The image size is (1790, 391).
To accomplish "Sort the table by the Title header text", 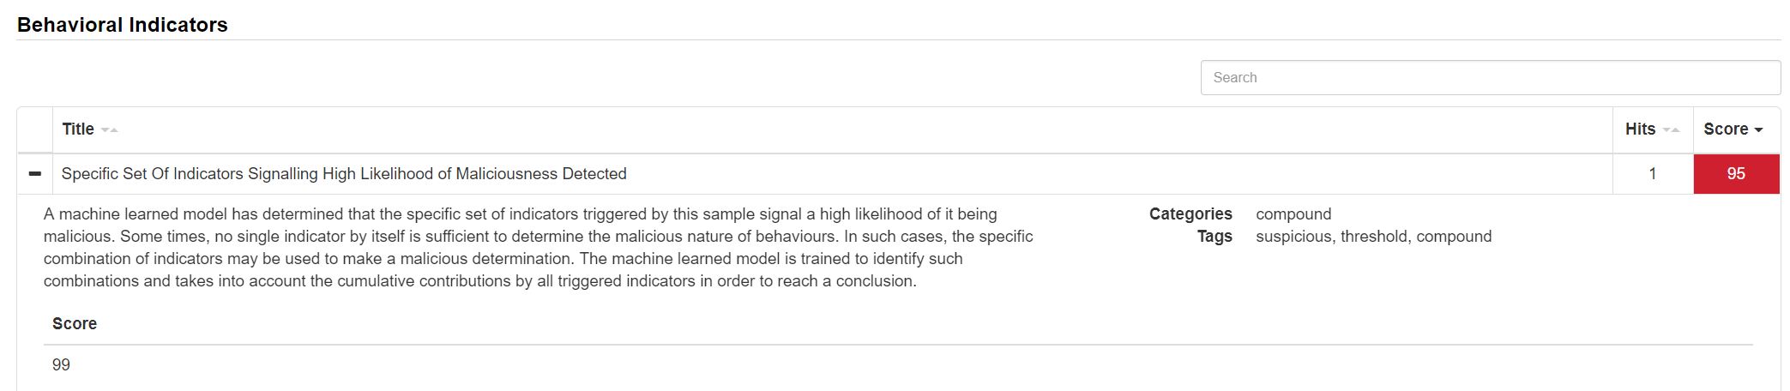I will click(x=78, y=129).
